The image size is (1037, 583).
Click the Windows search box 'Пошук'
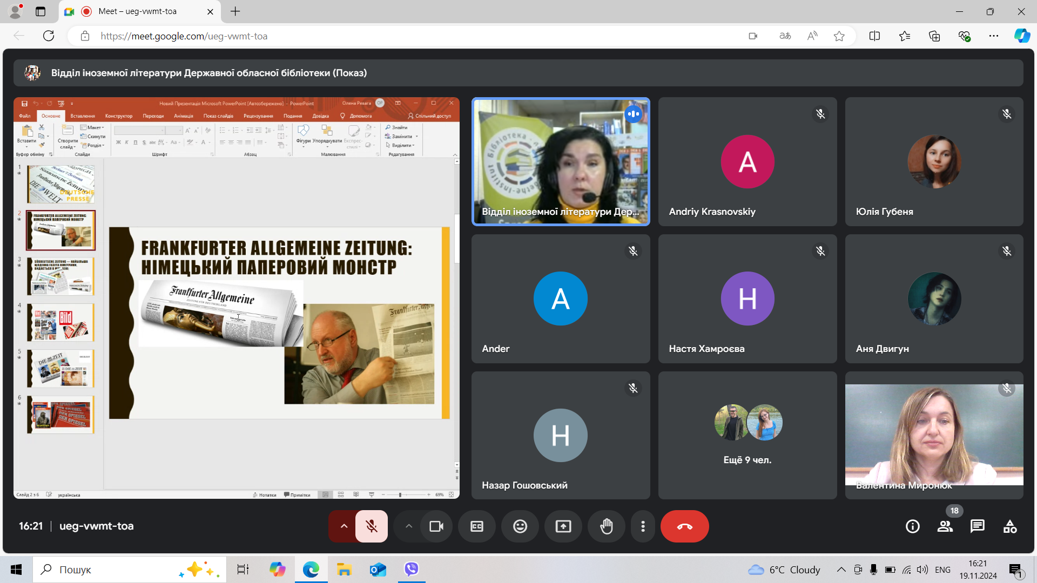pyautogui.click(x=130, y=570)
